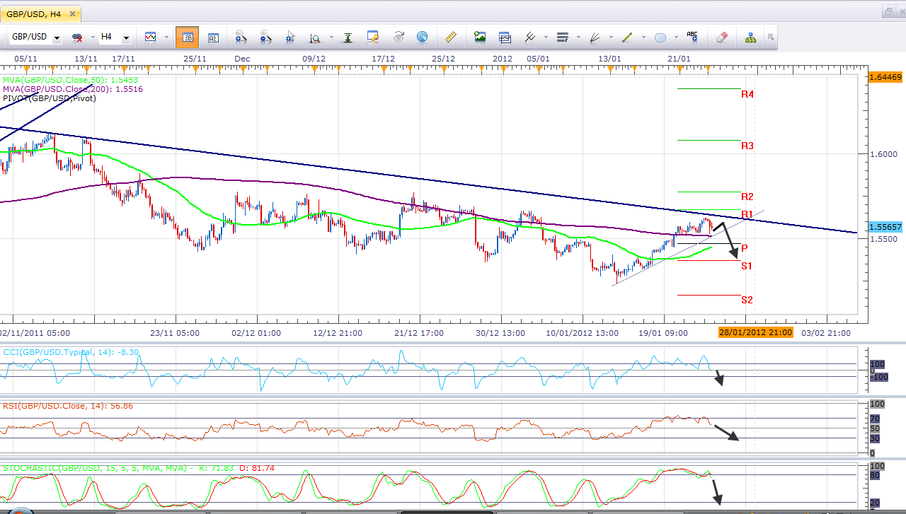Image resolution: width=906 pixels, height=514 pixels.
Task: Expand the Fibonacci tool dropdown arrow
Action: [578, 37]
